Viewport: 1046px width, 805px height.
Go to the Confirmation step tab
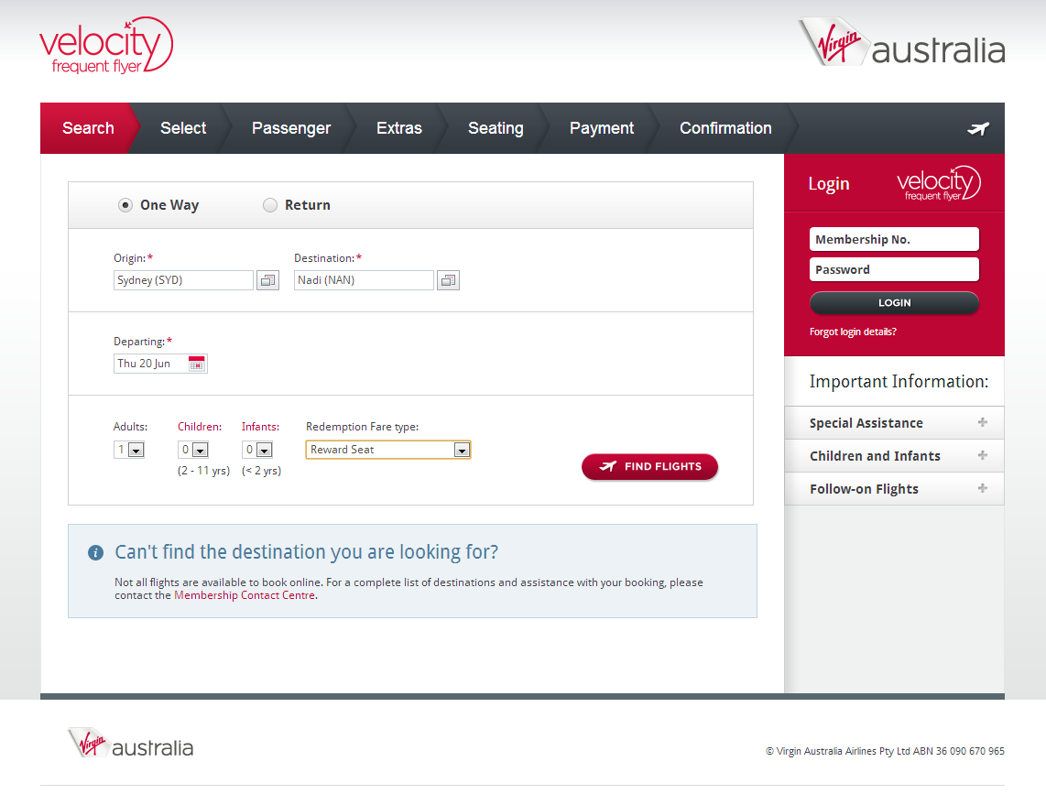[x=725, y=128]
